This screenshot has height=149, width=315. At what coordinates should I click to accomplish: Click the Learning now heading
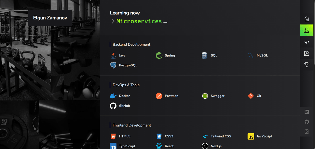pyautogui.click(x=125, y=13)
